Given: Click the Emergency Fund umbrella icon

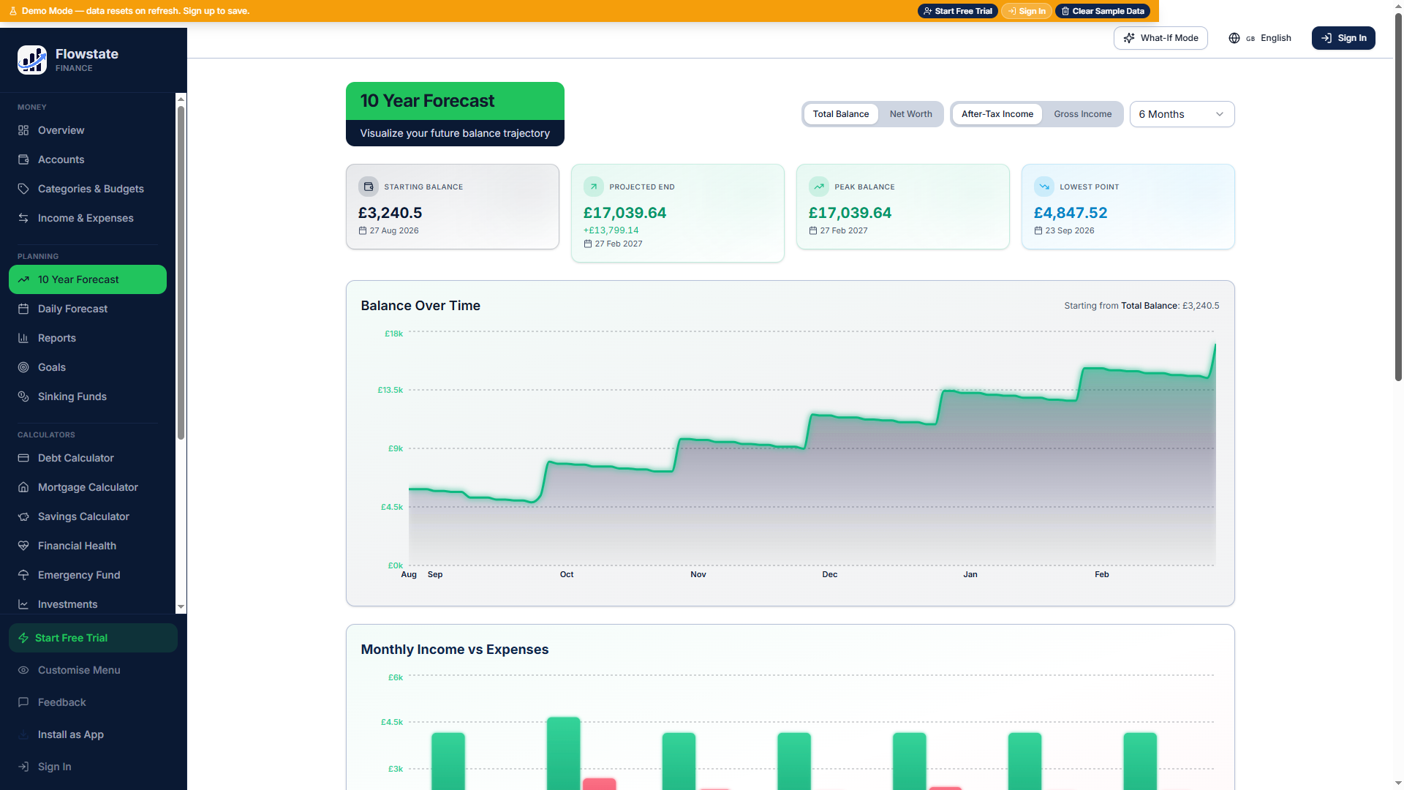Looking at the screenshot, I should (23, 575).
